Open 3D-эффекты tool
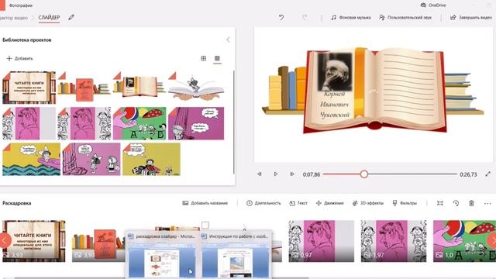This screenshot has height=279, width=496. coord(368,203)
